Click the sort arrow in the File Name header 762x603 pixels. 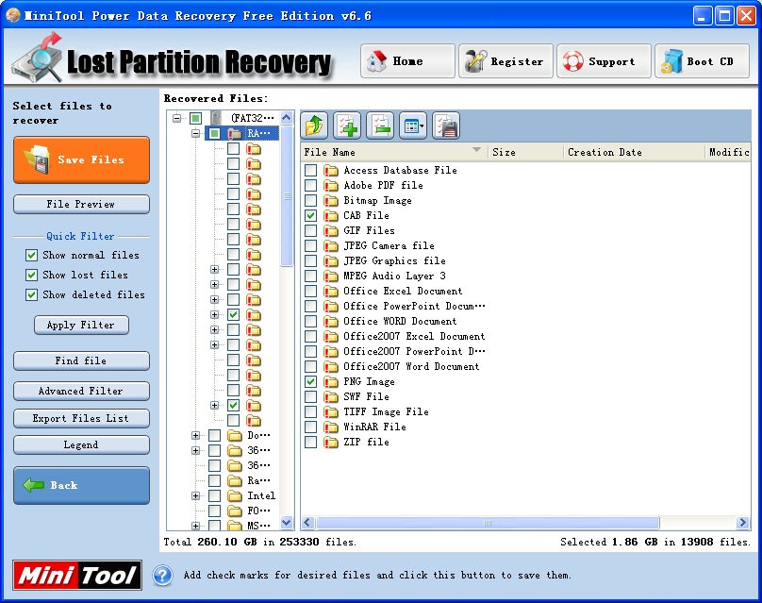click(476, 150)
